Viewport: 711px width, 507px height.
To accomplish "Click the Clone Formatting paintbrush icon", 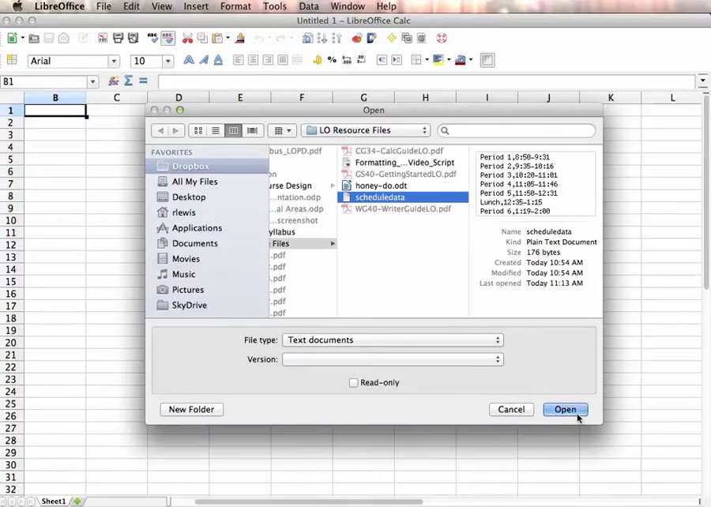I will tap(240, 39).
